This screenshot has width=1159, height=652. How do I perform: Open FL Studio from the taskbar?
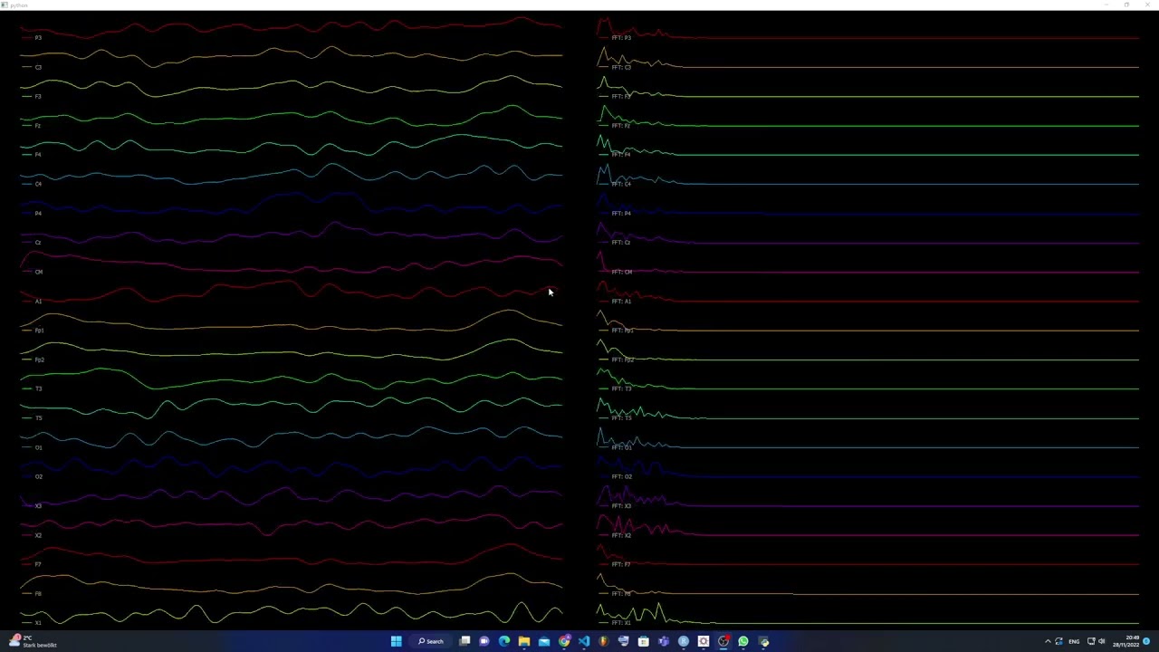click(x=603, y=641)
